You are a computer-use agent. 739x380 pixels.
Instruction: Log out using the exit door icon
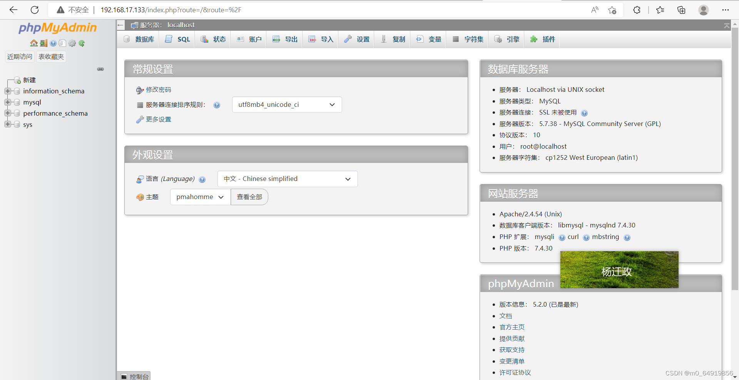(43, 43)
